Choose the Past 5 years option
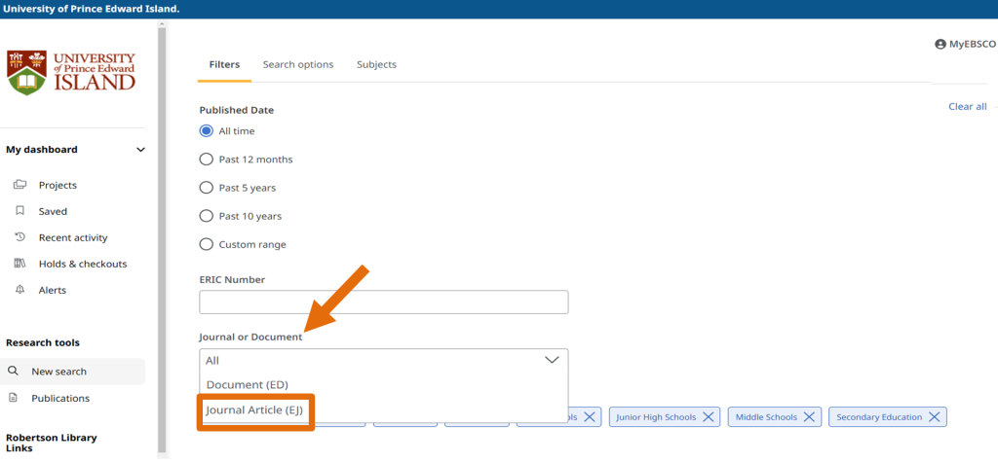 [206, 188]
